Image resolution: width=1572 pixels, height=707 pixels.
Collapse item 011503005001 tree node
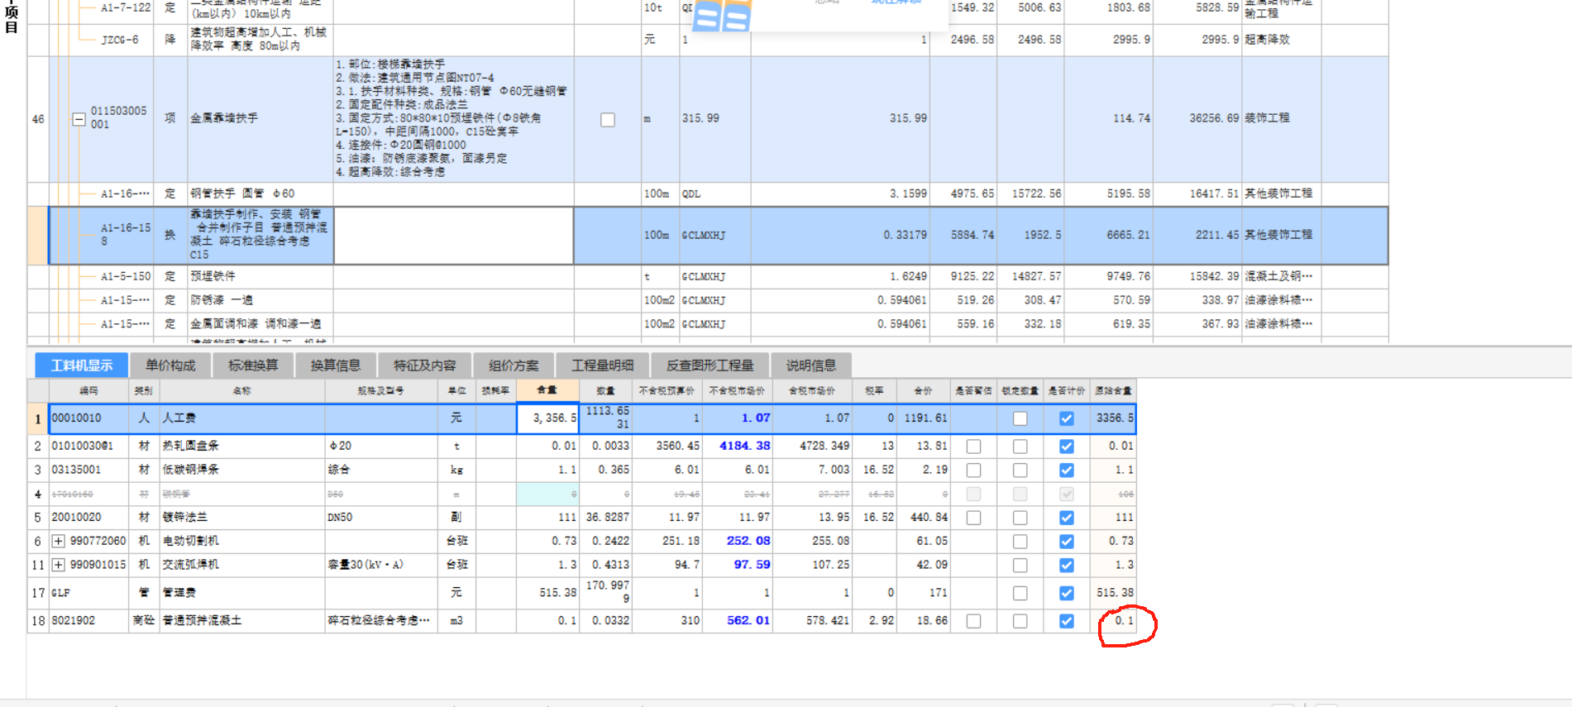(x=79, y=119)
